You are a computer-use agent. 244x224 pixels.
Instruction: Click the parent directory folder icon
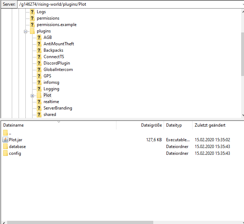click(5, 133)
